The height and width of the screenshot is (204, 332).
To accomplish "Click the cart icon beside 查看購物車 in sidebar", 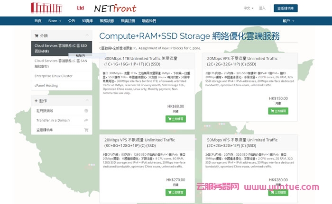I will (86, 130).
